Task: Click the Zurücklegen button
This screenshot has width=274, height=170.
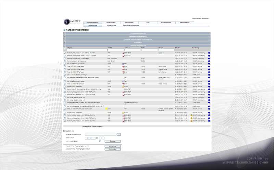Action: (x=113, y=149)
